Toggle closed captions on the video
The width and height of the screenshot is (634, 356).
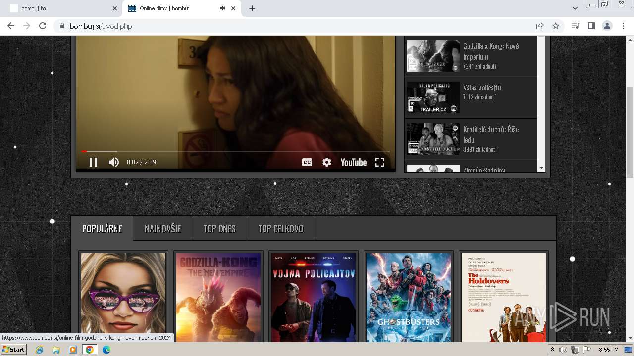point(307,162)
